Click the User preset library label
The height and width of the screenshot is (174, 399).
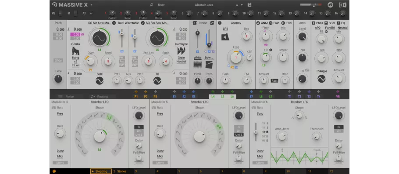[161, 4]
